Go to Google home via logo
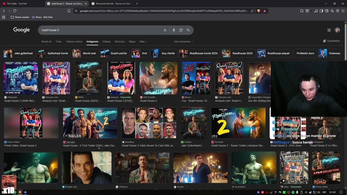This screenshot has width=347, height=195. point(21,30)
